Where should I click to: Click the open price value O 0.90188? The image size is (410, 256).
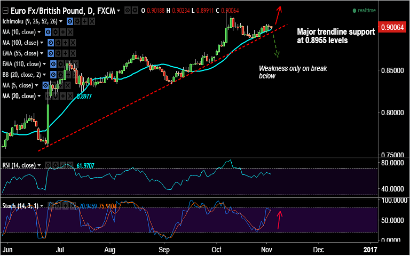pyautogui.click(x=154, y=11)
